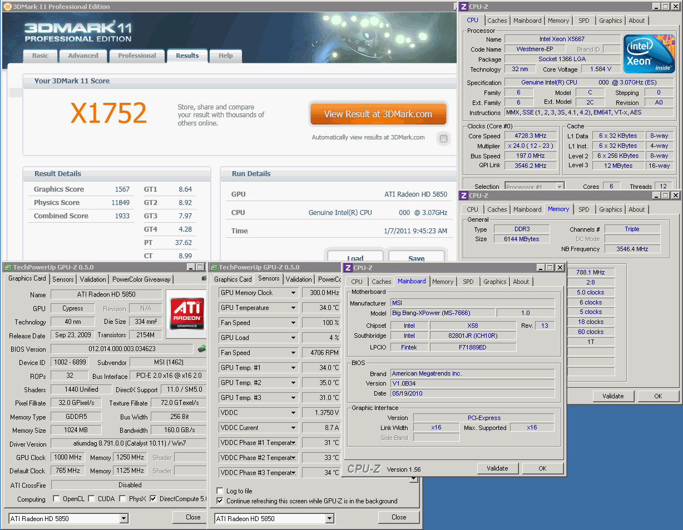
Task: Open the Processor #1 selection dropdown in CPU-Z
Action: (x=534, y=187)
